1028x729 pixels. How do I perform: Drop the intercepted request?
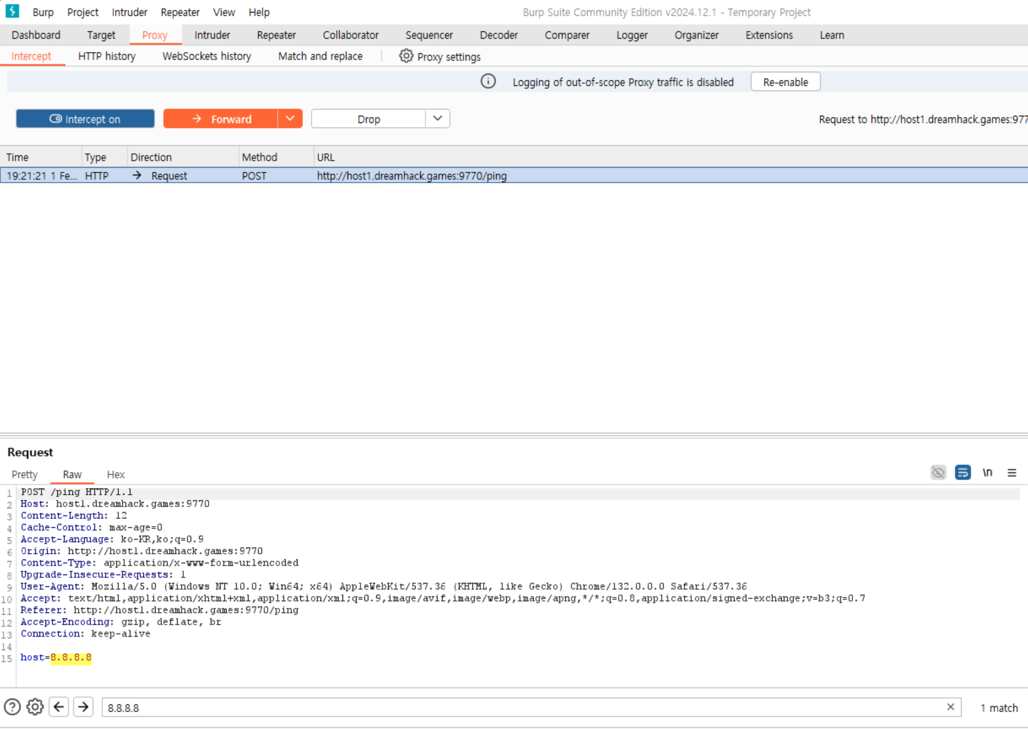368,119
